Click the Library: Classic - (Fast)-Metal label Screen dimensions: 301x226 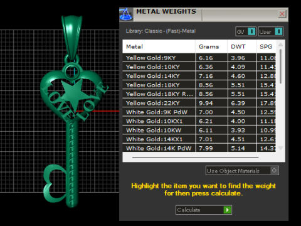point(161,31)
